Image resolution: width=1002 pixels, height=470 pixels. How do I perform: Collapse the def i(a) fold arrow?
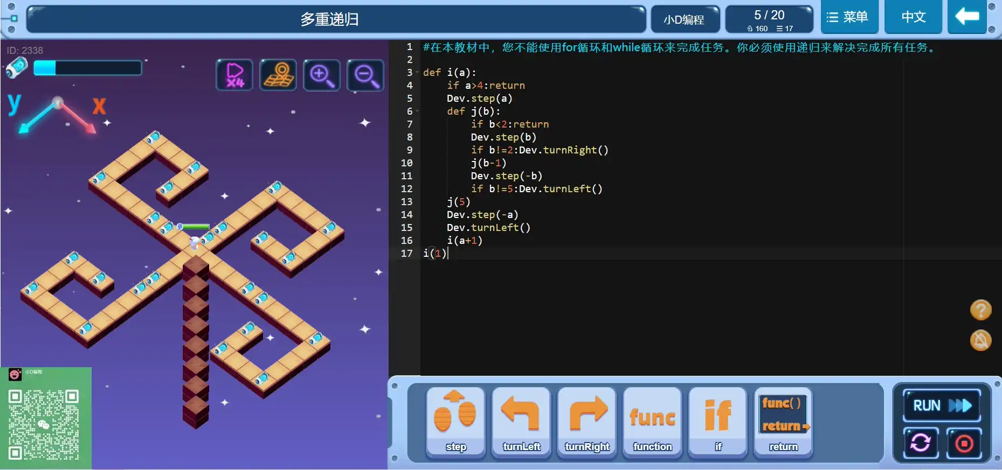tap(417, 73)
